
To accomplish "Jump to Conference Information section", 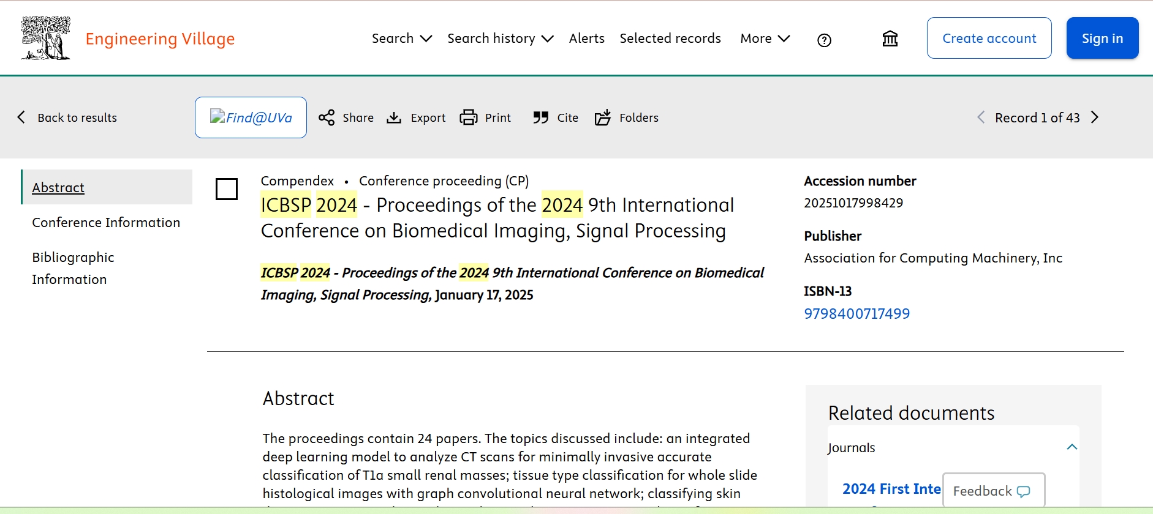I will coord(106,223).
